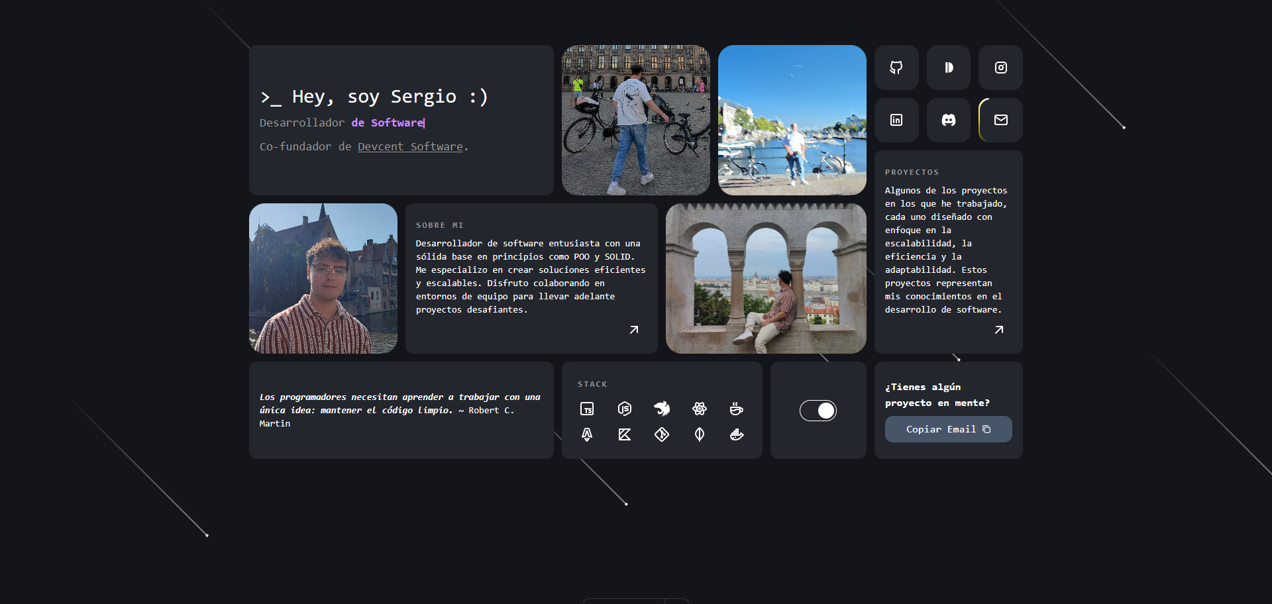Toggle the theme switch

point(818,411)
